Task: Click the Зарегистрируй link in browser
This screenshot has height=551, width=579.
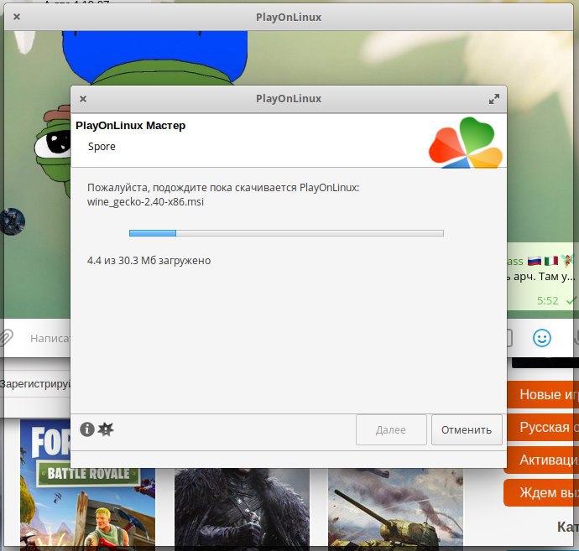Action: click(35, 384)
